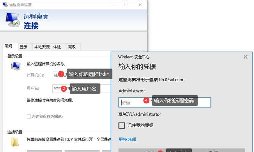Minimize the 远程桌面连接 window

click(x=112, y=5)
